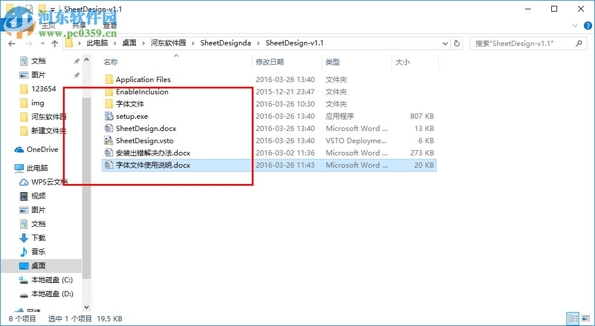Open the 共享 ribbon tab
Viewport: 595px width, 326px height.
click(x=79, y=26)
